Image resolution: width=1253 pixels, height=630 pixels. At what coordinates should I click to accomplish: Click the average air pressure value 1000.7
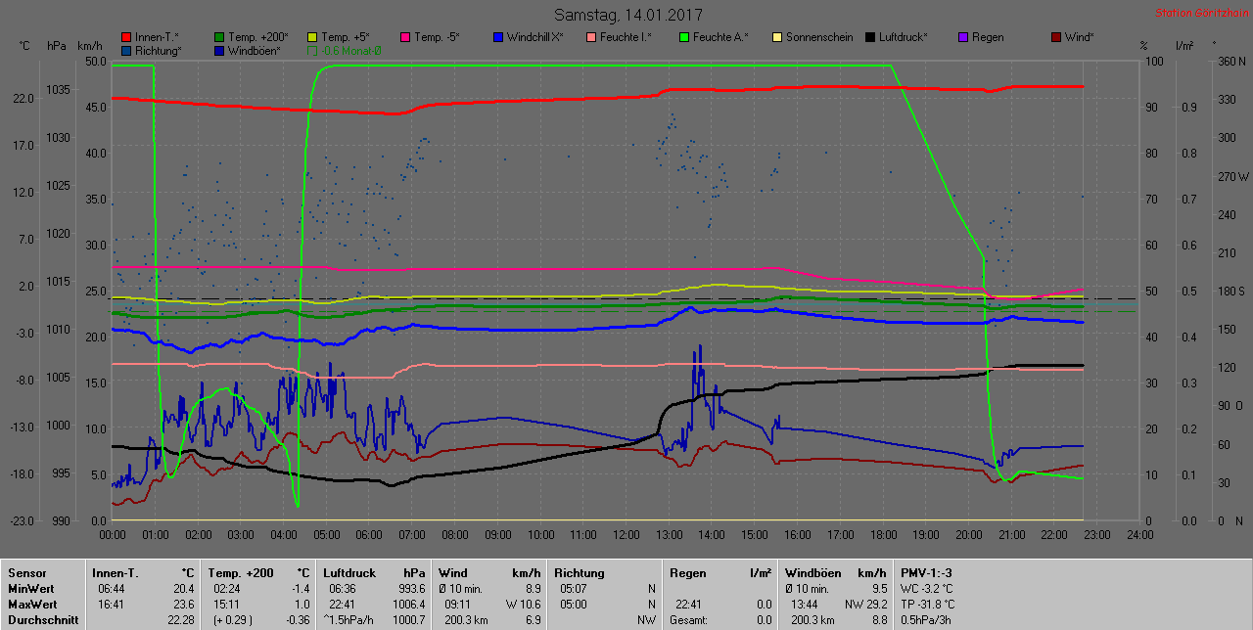(407, 620)
